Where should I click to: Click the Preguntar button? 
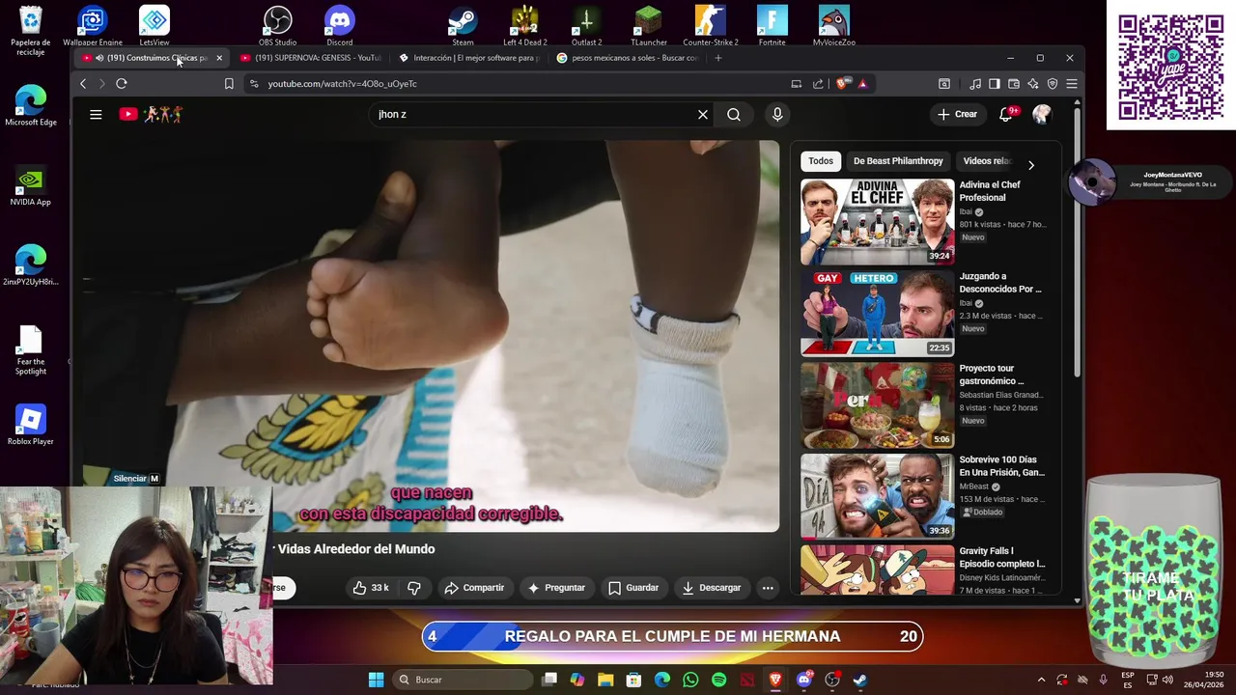(556, 587)
